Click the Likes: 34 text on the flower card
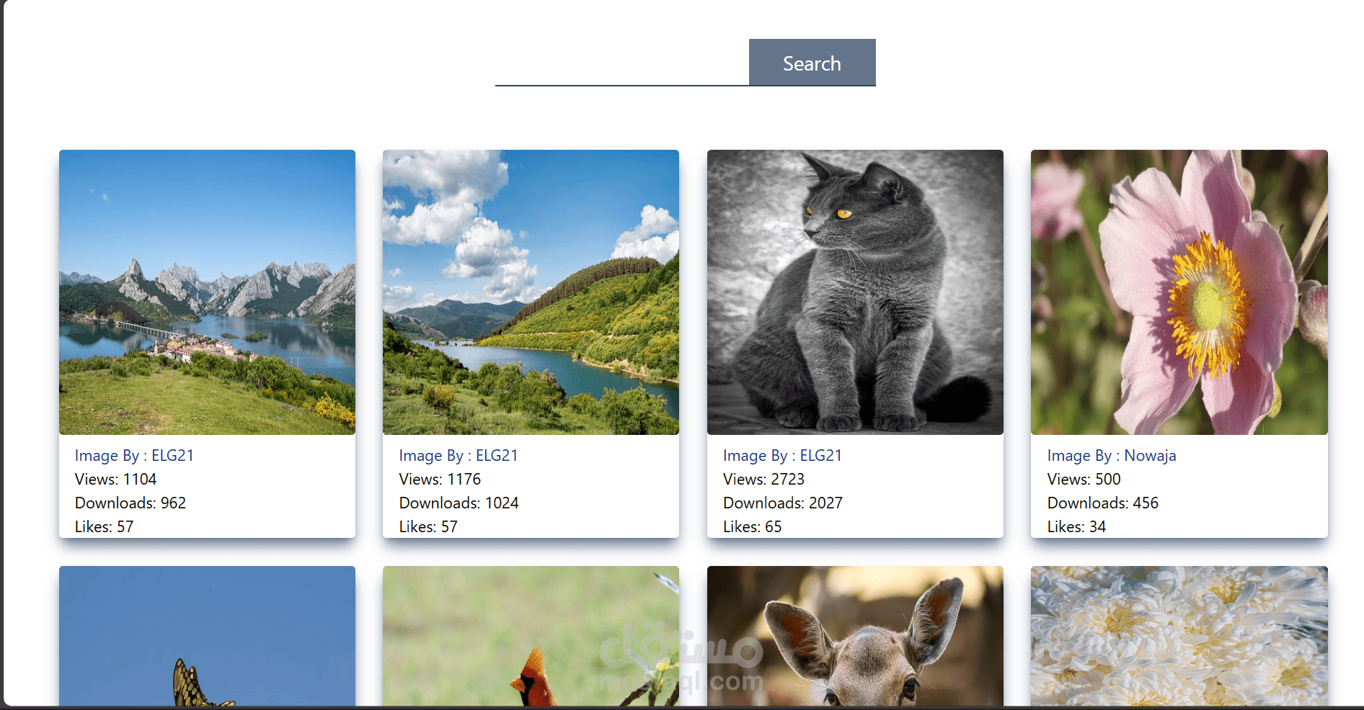Screen dimensions: 1364x710 coord(1076,526)
